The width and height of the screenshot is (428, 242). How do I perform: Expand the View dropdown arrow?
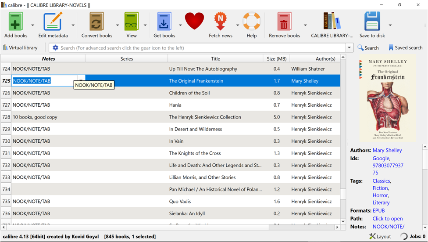[x=145, y=25]
